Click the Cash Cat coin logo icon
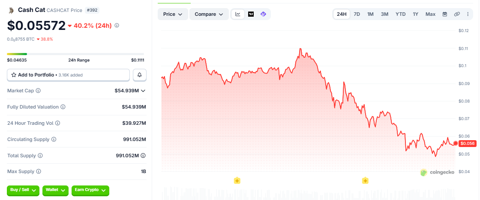 click(11, 10)
